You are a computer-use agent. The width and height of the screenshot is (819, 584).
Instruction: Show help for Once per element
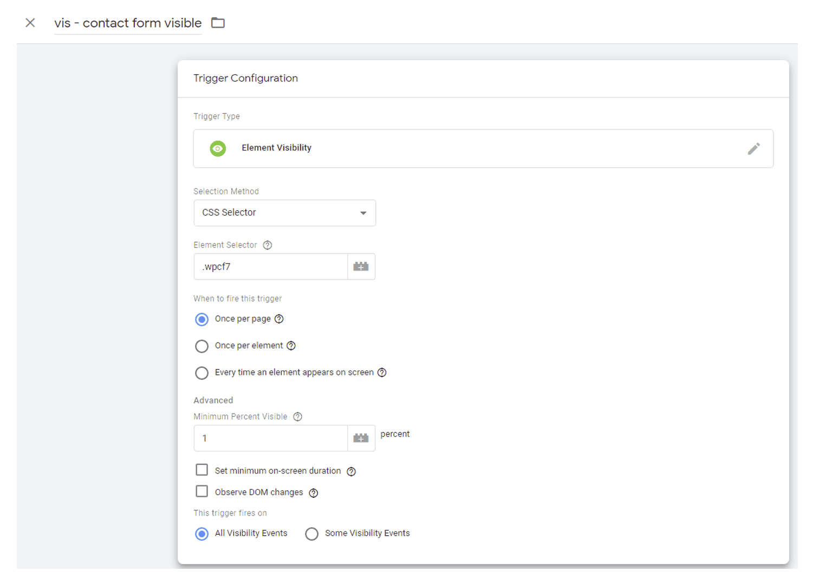291,346
